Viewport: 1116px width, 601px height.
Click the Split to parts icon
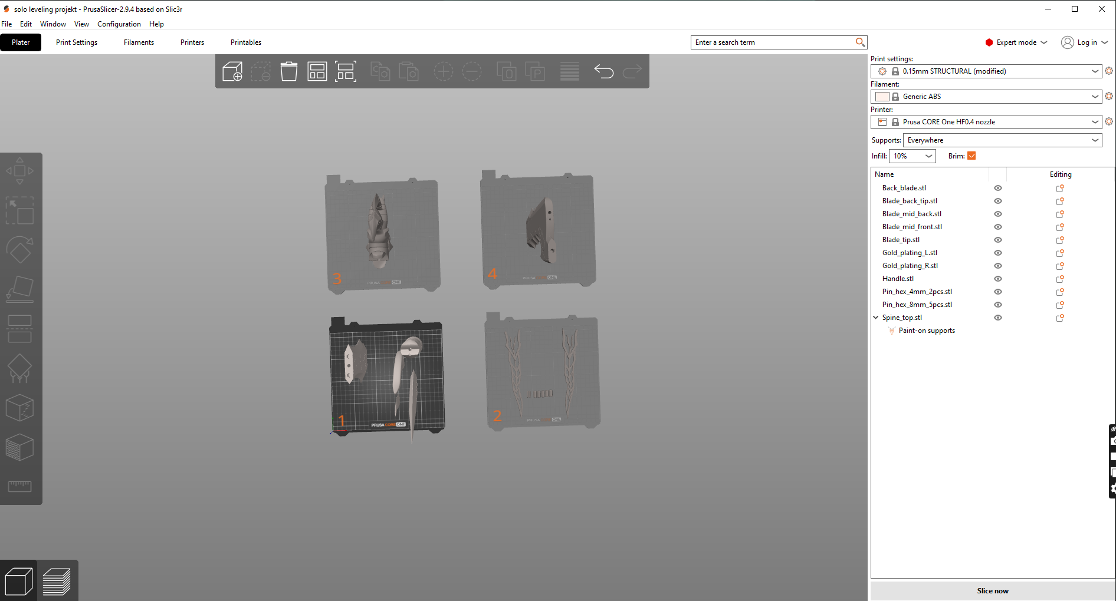pyautogui.click(x=535, y=72)
